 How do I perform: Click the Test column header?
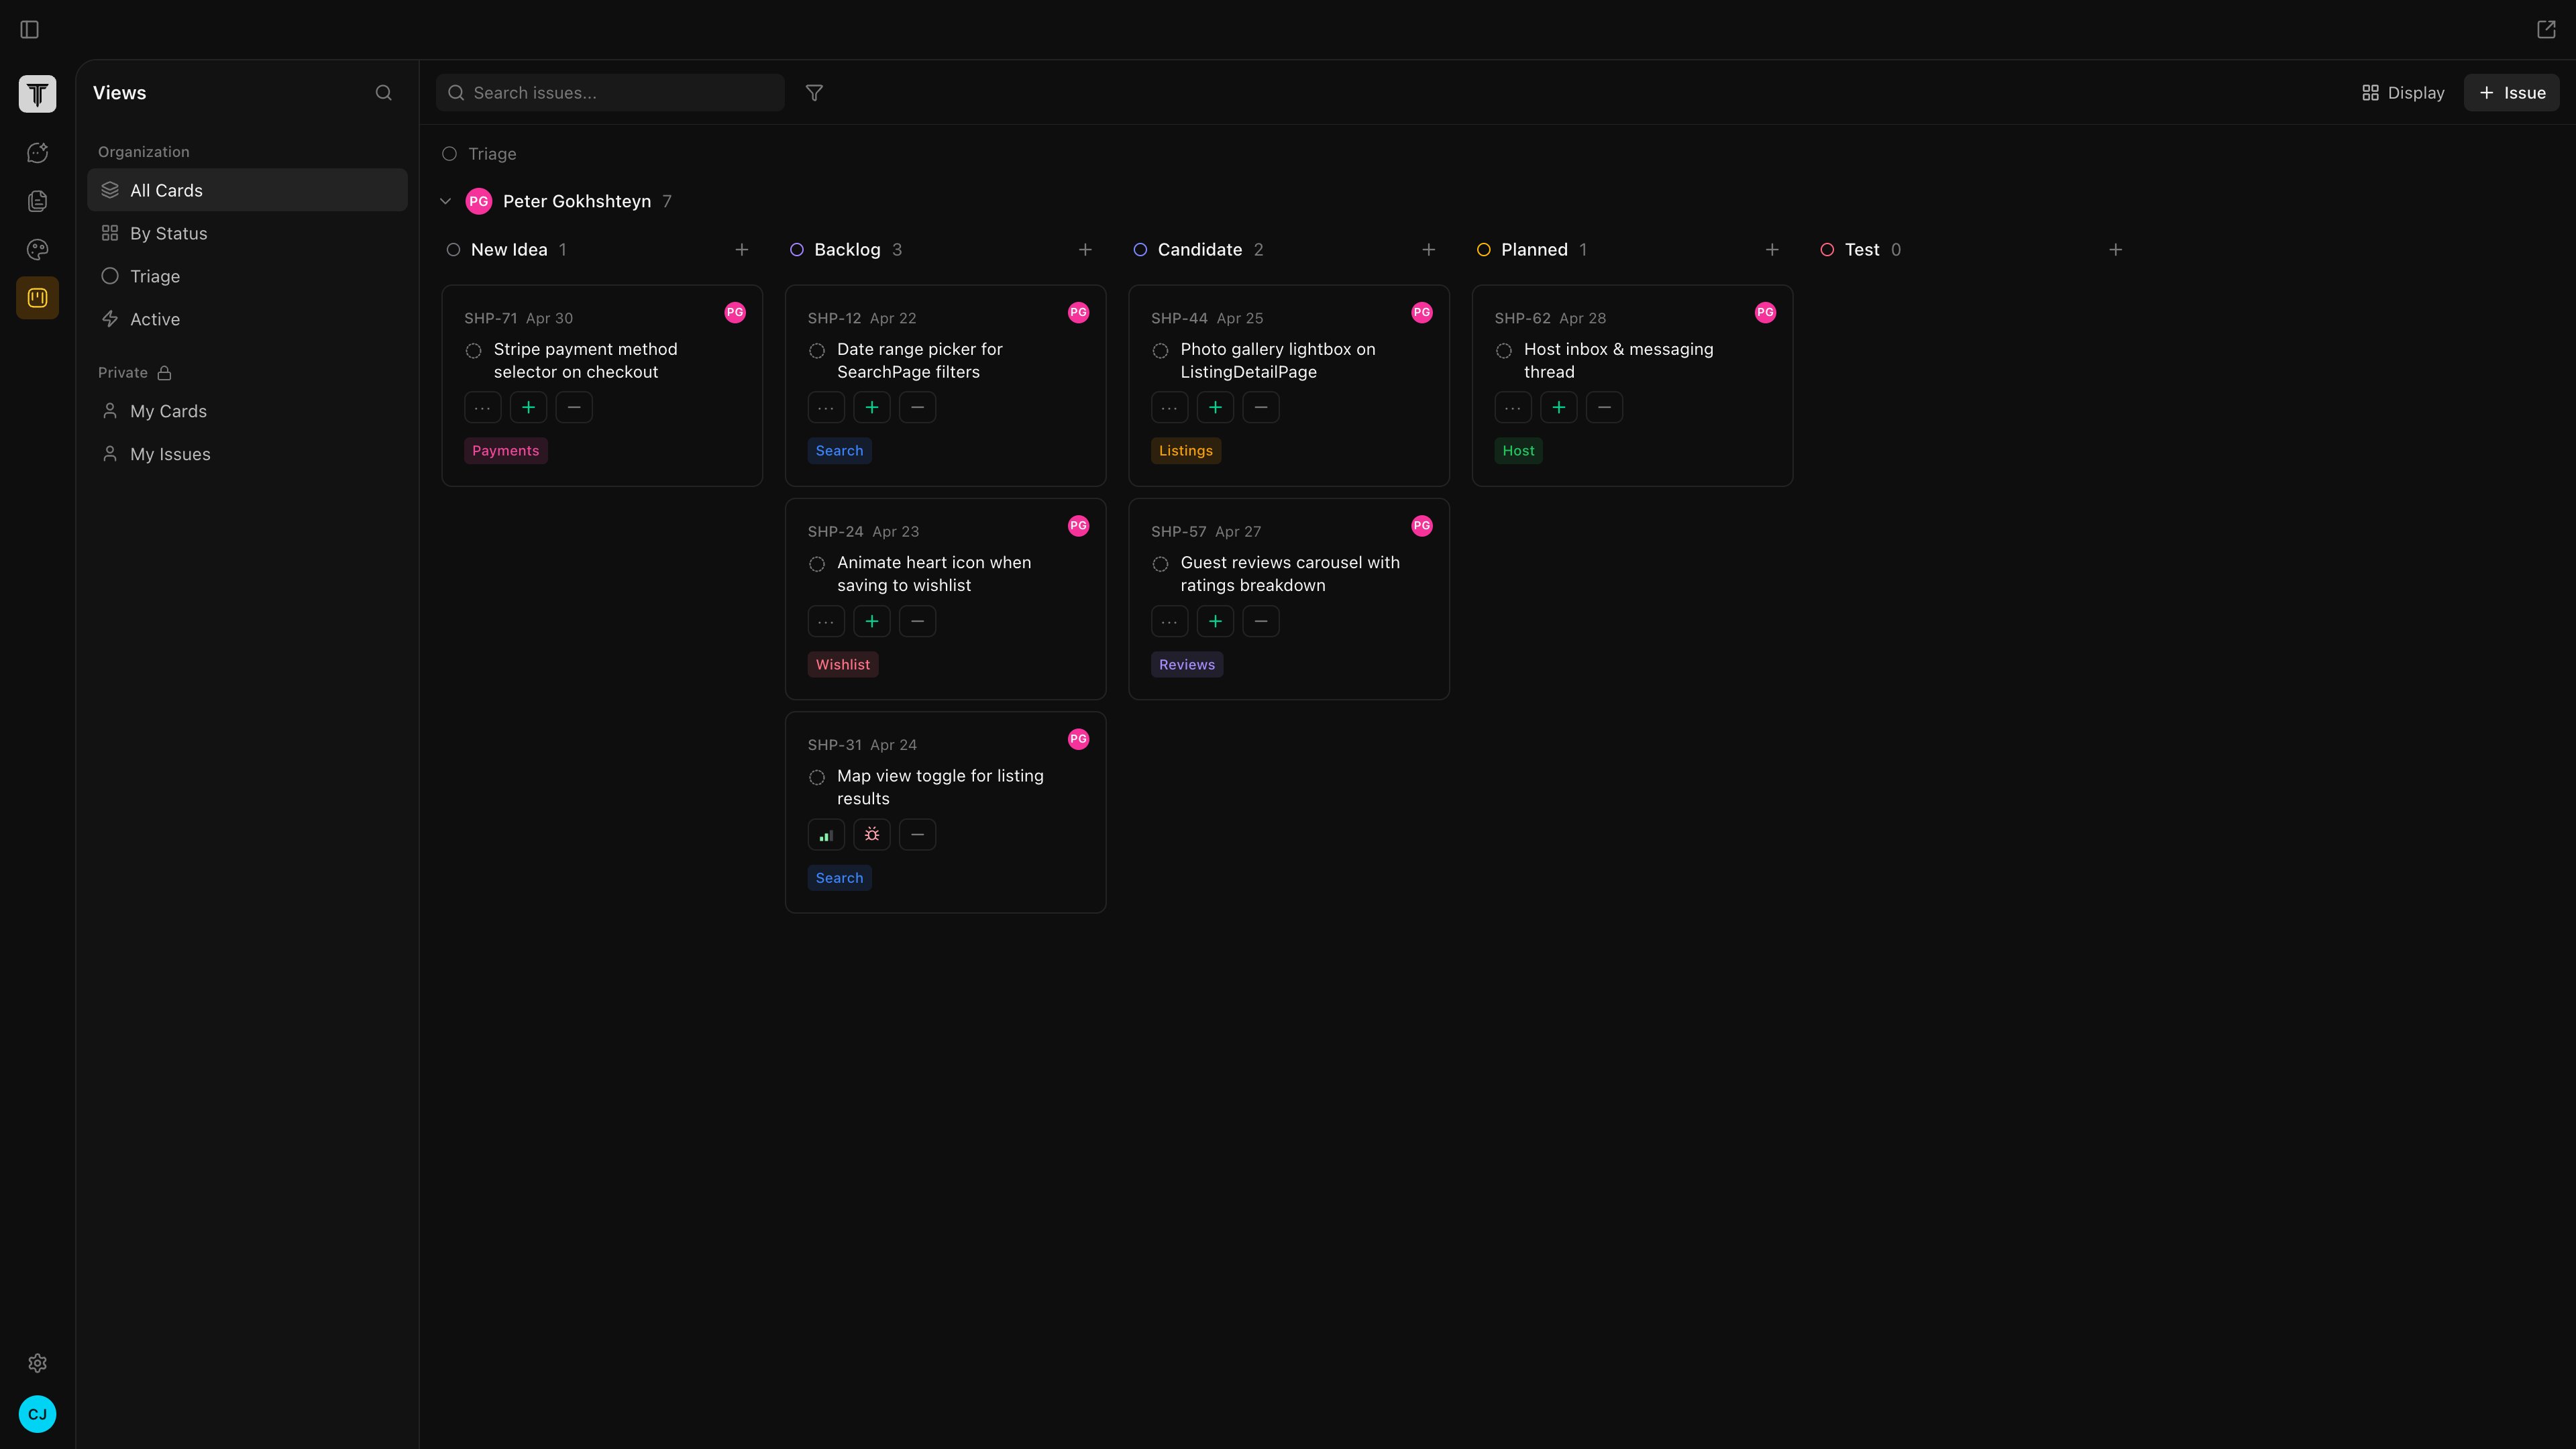click(1861, 250)
